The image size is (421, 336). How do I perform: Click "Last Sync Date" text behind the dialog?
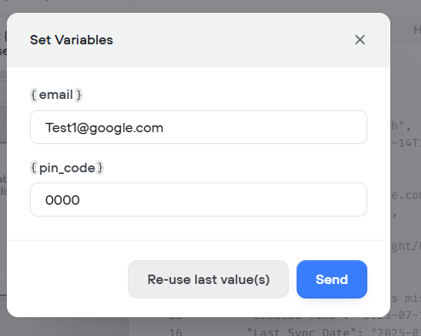click(299, 332)
